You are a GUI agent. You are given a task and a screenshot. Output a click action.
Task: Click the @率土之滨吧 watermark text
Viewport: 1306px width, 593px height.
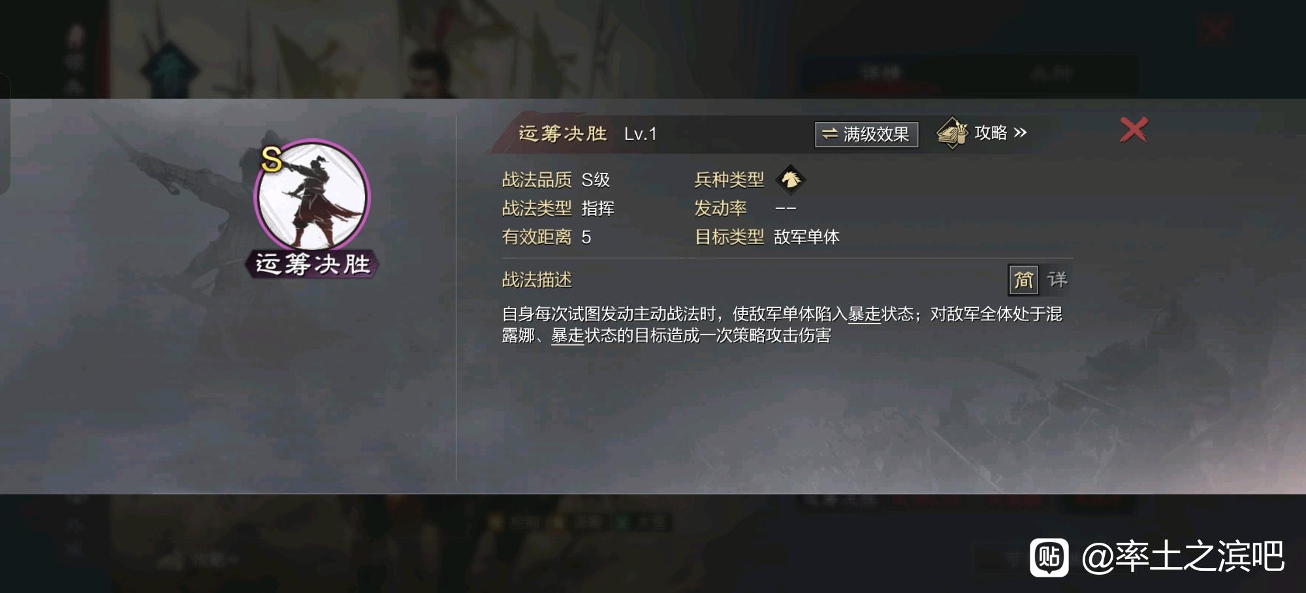tap(1183, 557)
